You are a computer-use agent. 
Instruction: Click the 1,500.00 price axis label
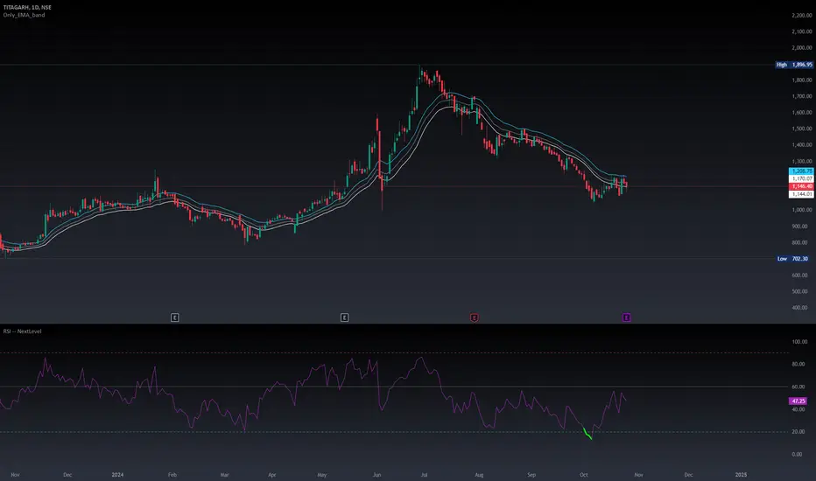[x=802, y=129]
